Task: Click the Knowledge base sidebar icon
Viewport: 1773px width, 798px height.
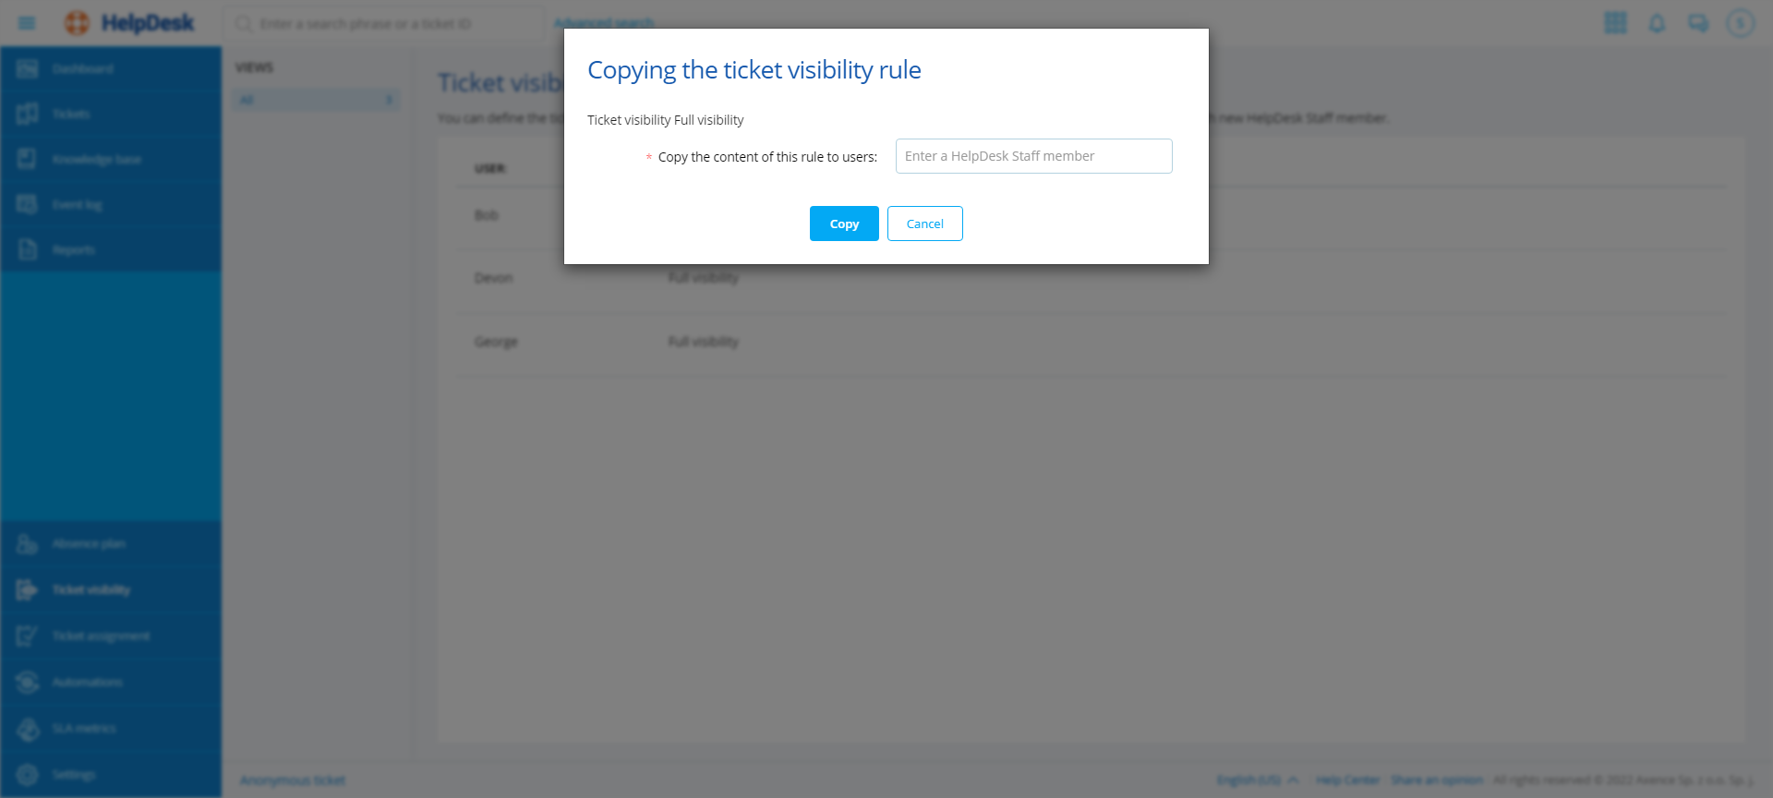Action: coord(27,159)
